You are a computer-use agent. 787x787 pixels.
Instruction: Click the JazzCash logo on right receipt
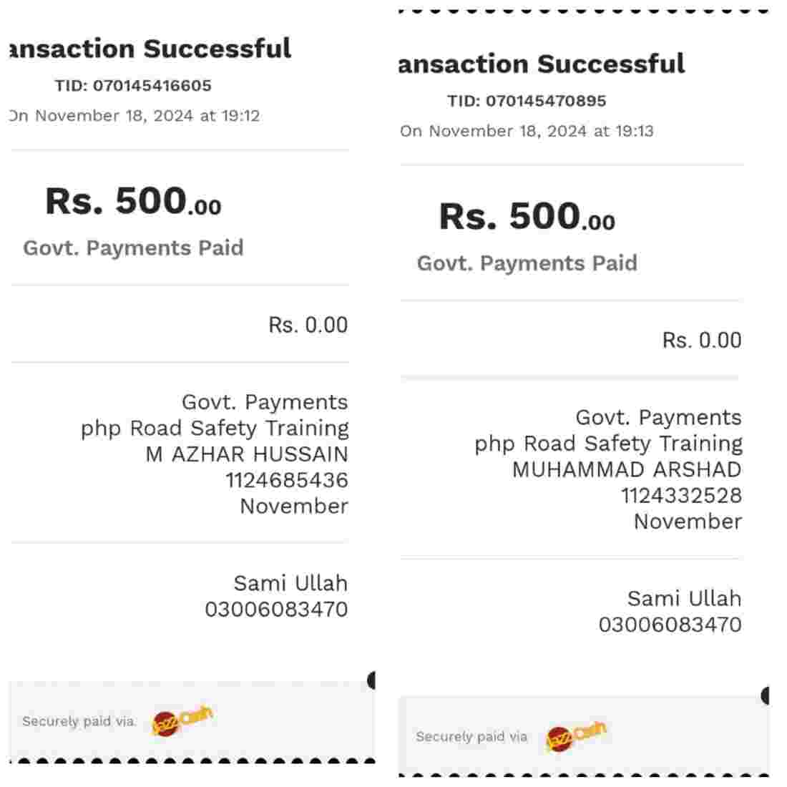(x=576, y=735)
